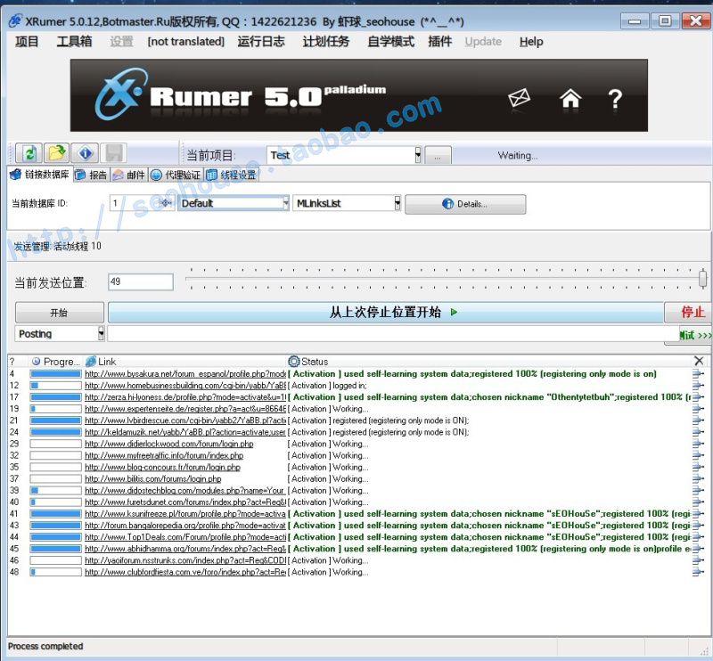Switch to the 报告 tab
Image resolution: width=713 pixels, height=661 pixels.
tap(91, 175)
